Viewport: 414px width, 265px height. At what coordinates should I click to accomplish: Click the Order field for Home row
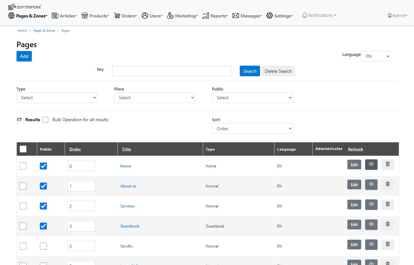point(81,166)
